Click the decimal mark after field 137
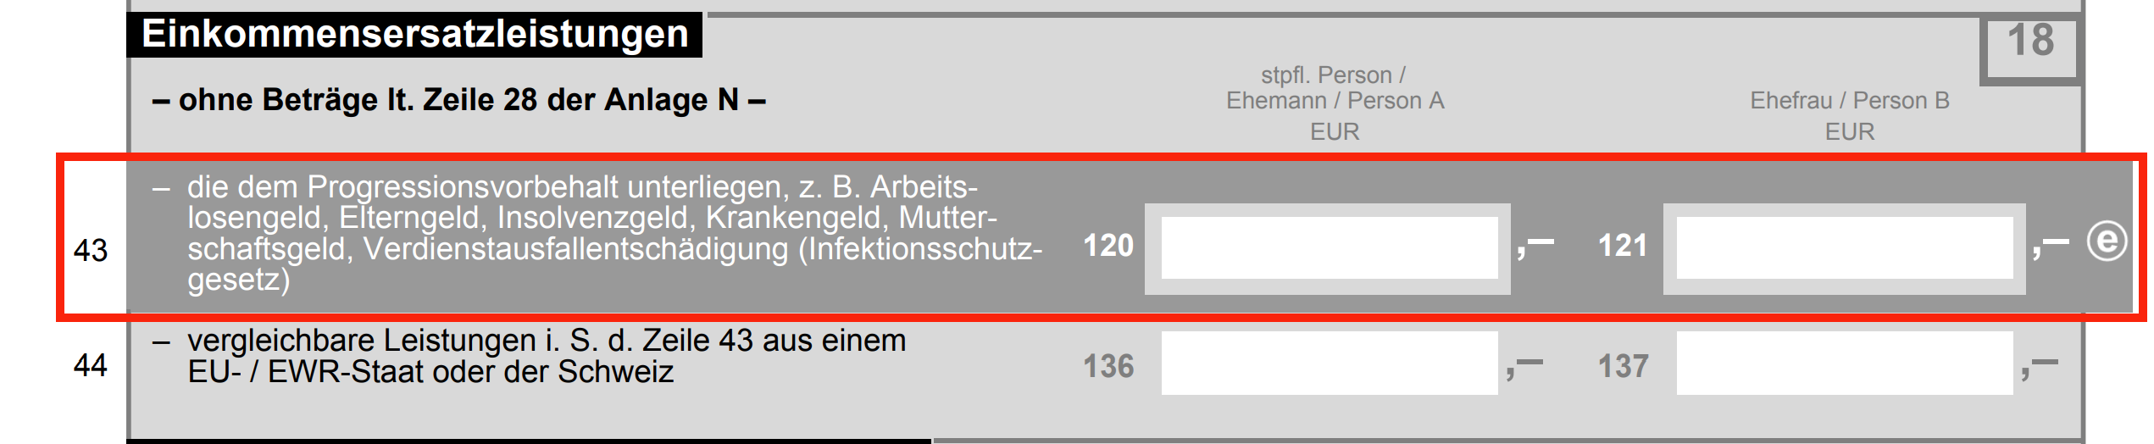This screenshot has height=444, width=2154. tap(2040, 368)
